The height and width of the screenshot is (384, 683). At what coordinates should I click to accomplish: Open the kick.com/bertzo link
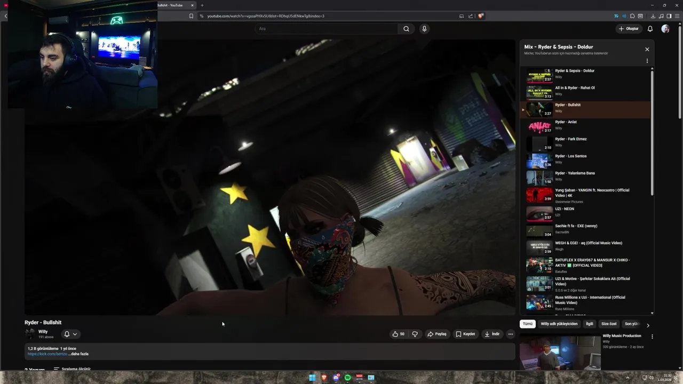(47, 354)
